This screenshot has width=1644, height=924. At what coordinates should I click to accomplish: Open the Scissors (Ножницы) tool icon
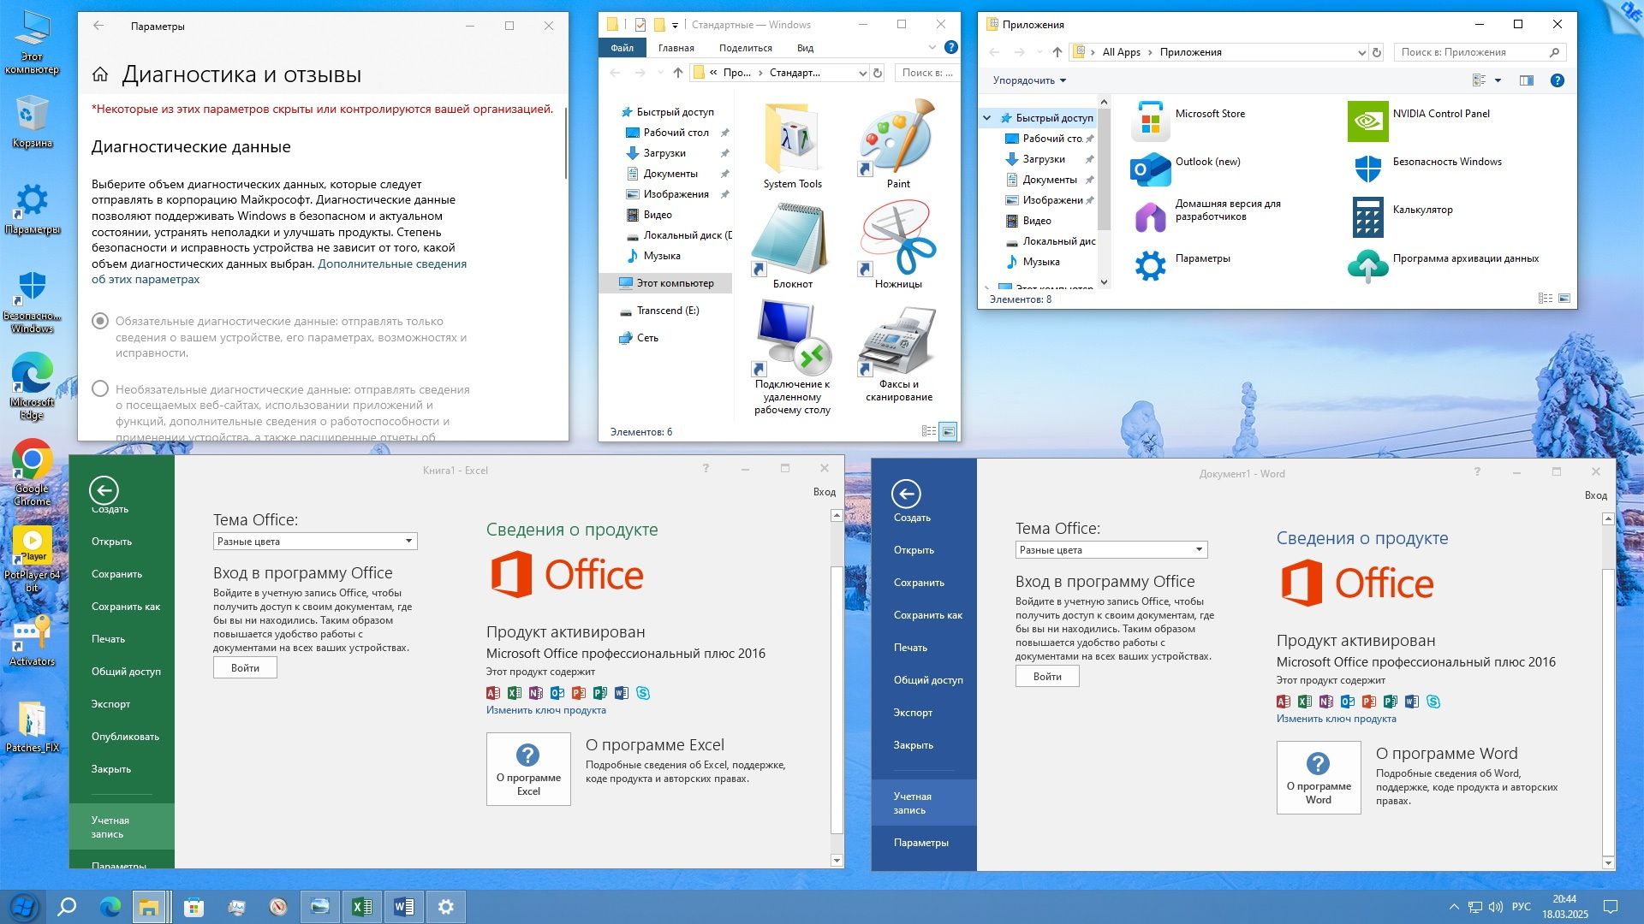[x=897, y=240]
